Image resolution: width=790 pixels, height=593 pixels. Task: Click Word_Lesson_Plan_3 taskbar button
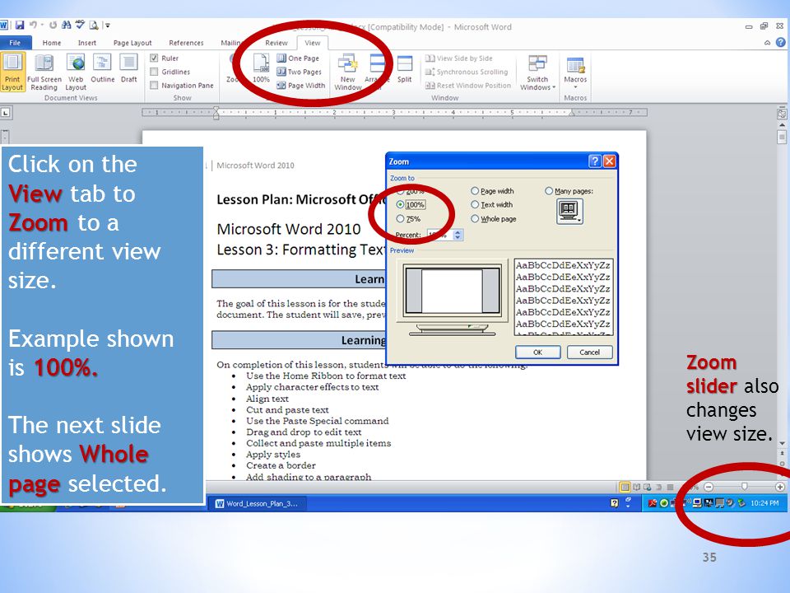(x=257, y=503)
